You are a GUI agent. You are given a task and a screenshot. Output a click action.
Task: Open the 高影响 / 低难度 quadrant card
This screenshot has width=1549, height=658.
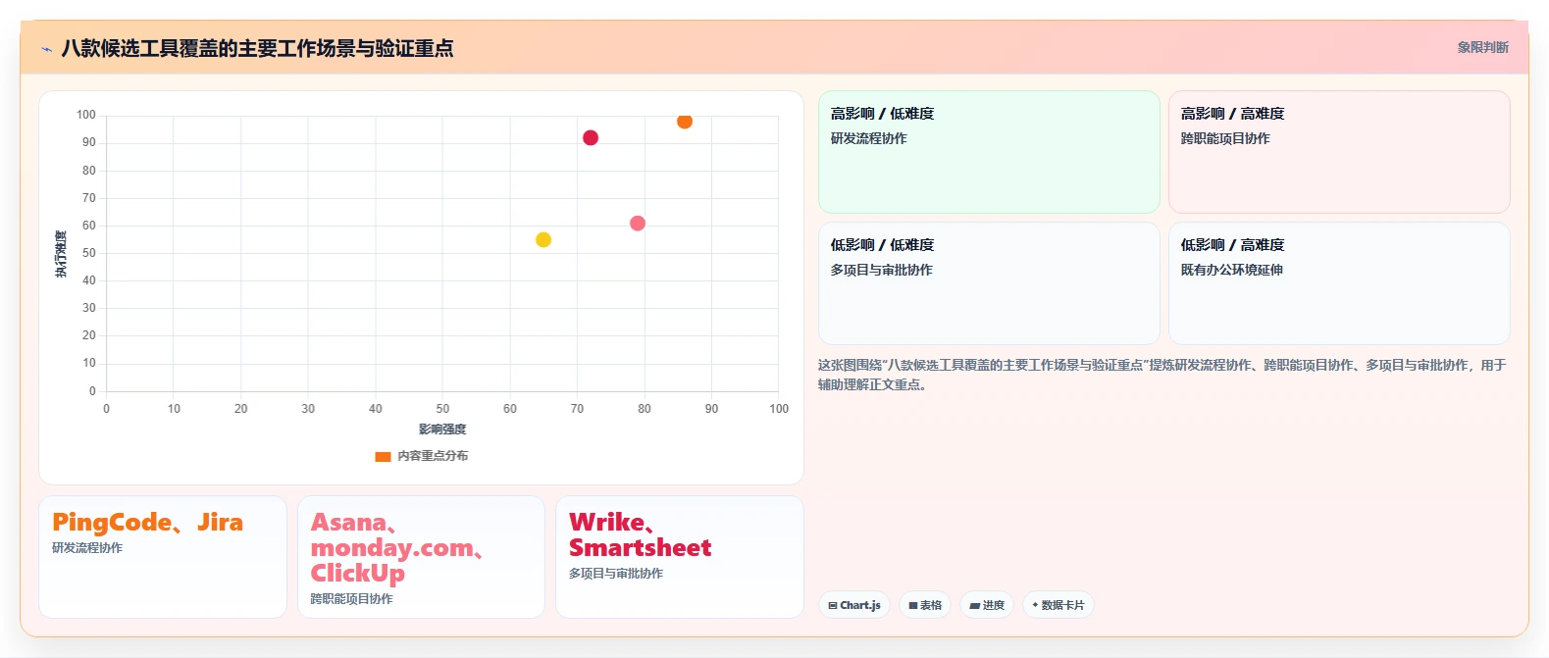click(989, 152)
